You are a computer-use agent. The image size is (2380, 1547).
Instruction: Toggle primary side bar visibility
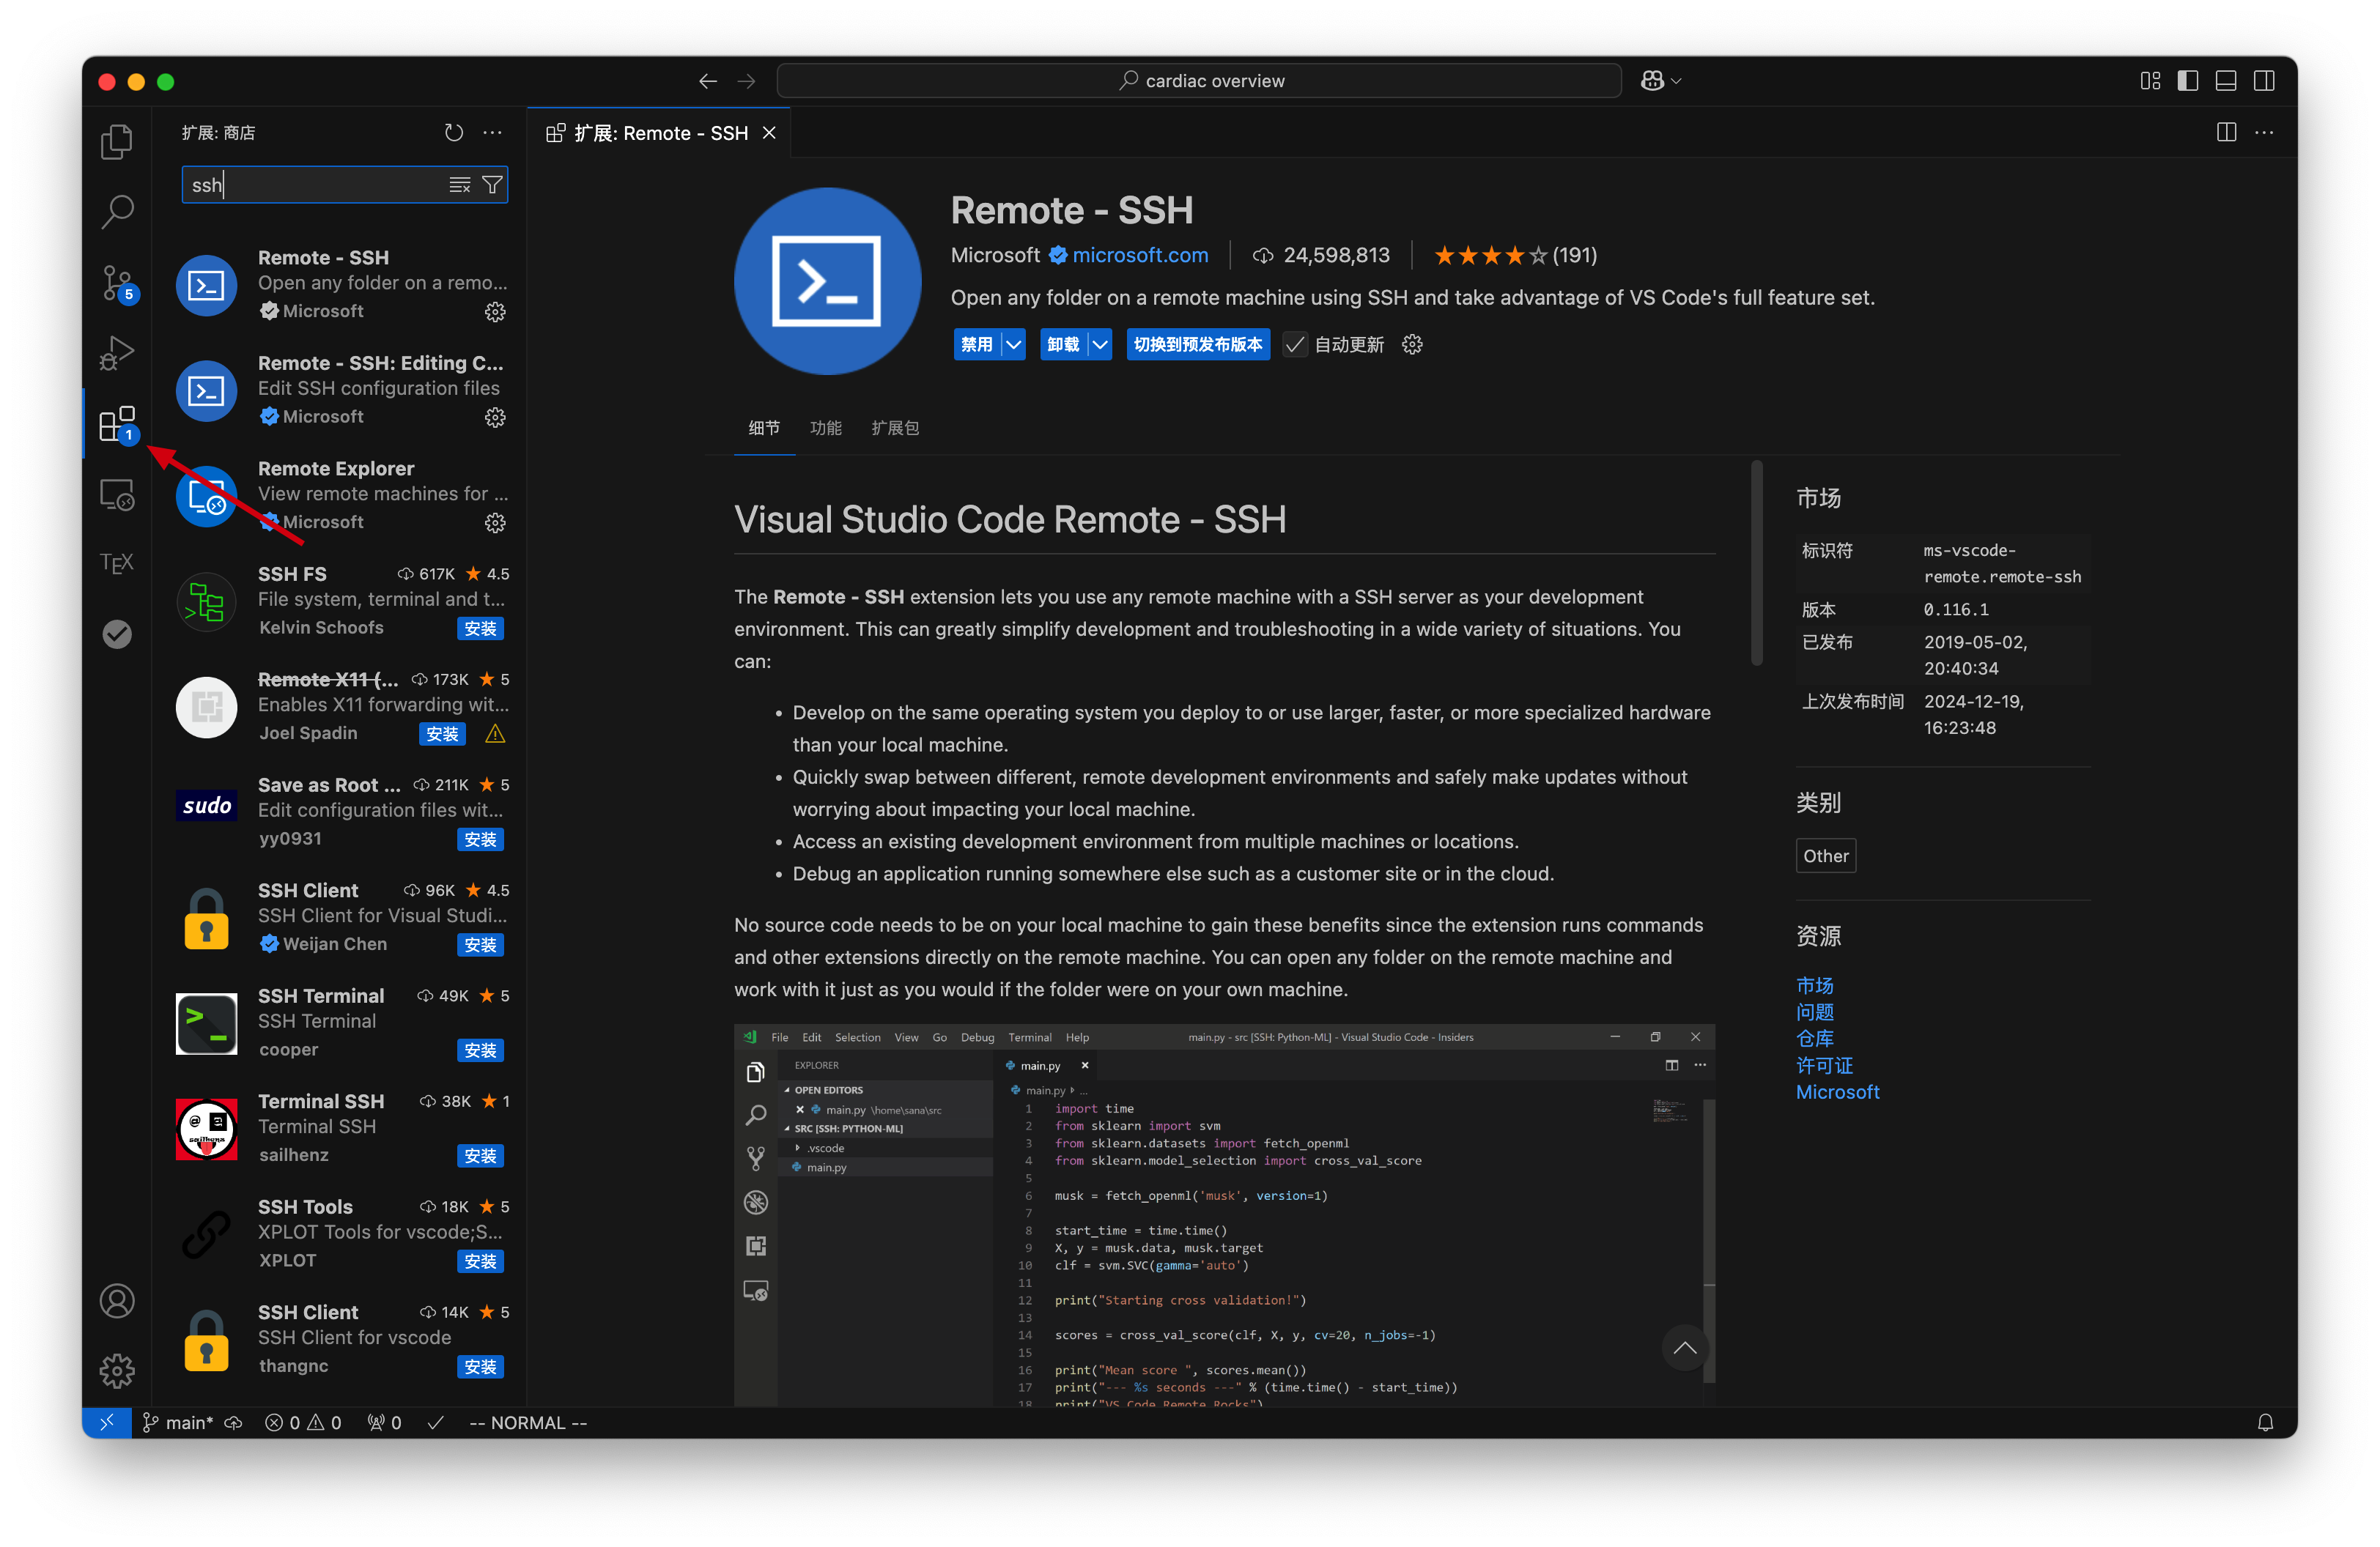(x=2188, y=81)
